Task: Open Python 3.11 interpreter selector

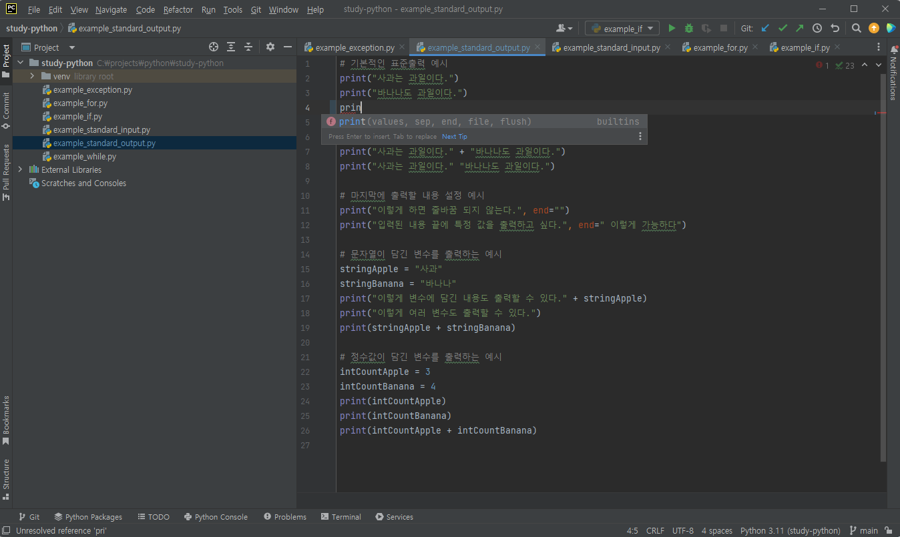Action: [x=791, y=531]
